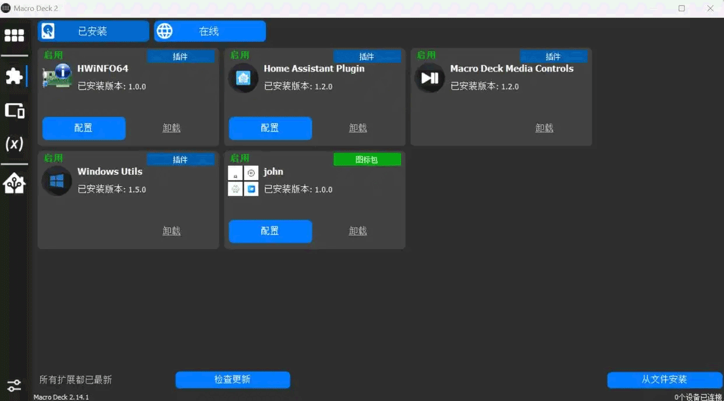Click Macro Deck 2.14.1 version label
The image size is (724, 401).
(x=61, y=397)
